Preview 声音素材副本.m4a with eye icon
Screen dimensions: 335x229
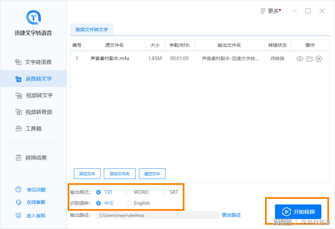(x=300, y=59)
